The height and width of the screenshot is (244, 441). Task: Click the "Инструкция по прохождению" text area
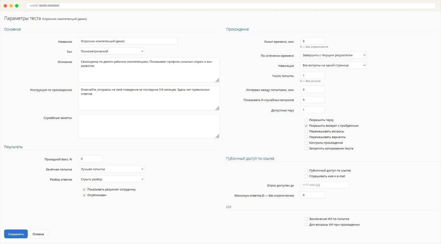[x=149, y=98]
